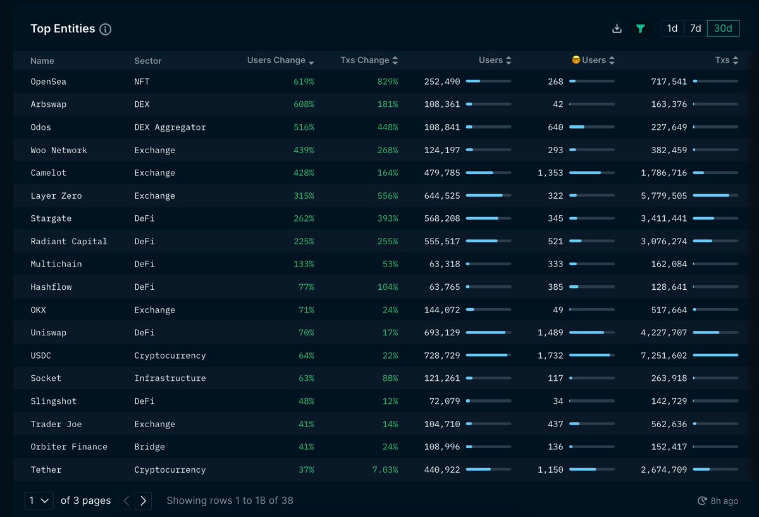Switch to the 1d timeframe
The height and width of the screenshot is (517, 759).
pos(672,28)
